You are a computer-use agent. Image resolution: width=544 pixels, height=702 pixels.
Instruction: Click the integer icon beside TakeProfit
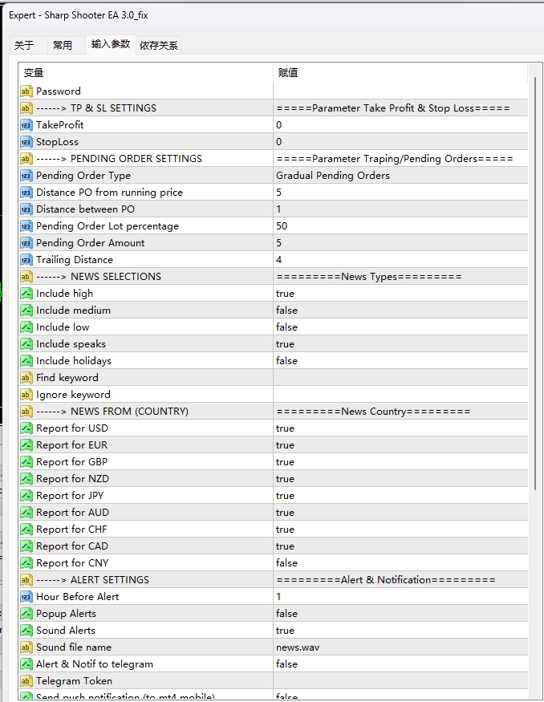click(x=26, y=125)
